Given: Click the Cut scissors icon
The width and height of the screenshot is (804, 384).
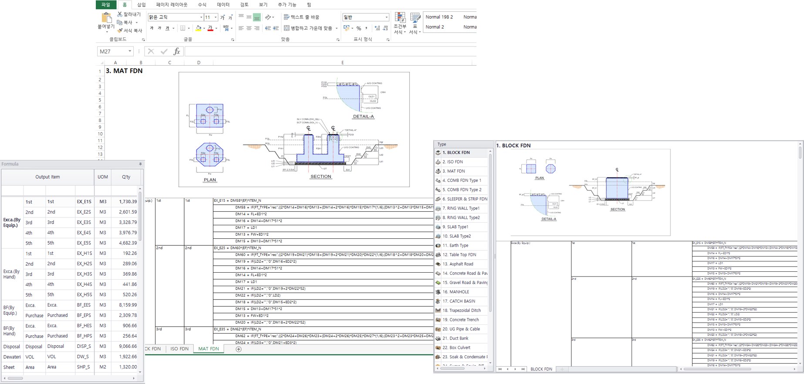Looking at the screenshot, I should 120,14.
